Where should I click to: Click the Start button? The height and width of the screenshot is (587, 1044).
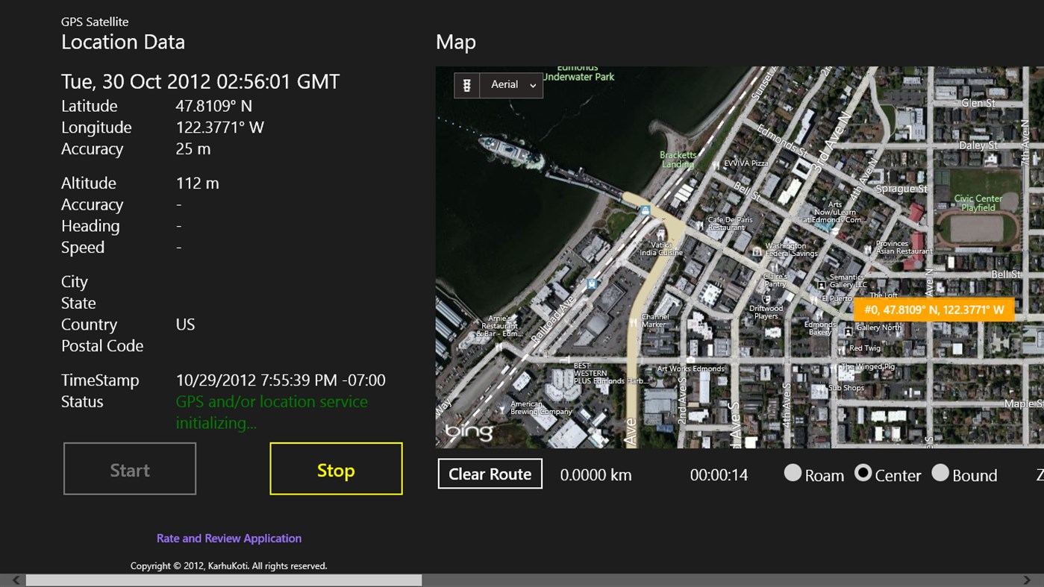(129, 468)
